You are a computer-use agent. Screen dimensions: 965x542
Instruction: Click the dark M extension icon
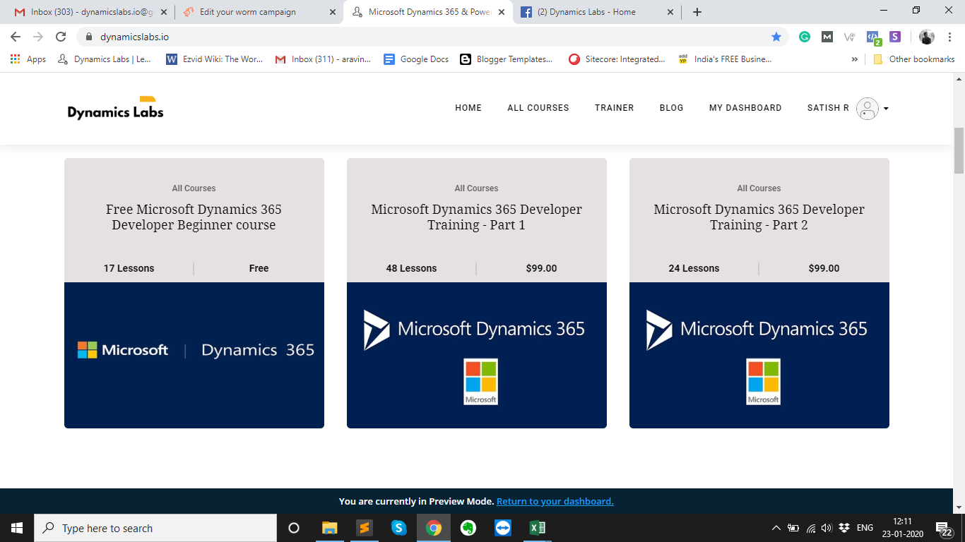coord(827,36)
